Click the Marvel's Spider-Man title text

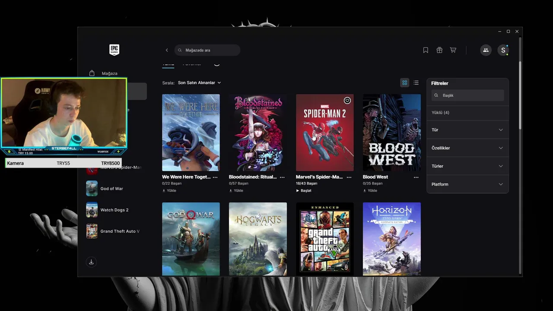coord(319,177)
